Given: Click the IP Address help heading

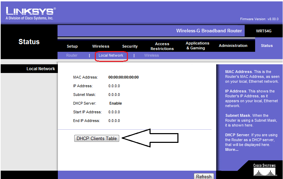Looking at the screenshot, I should [236, 91].
